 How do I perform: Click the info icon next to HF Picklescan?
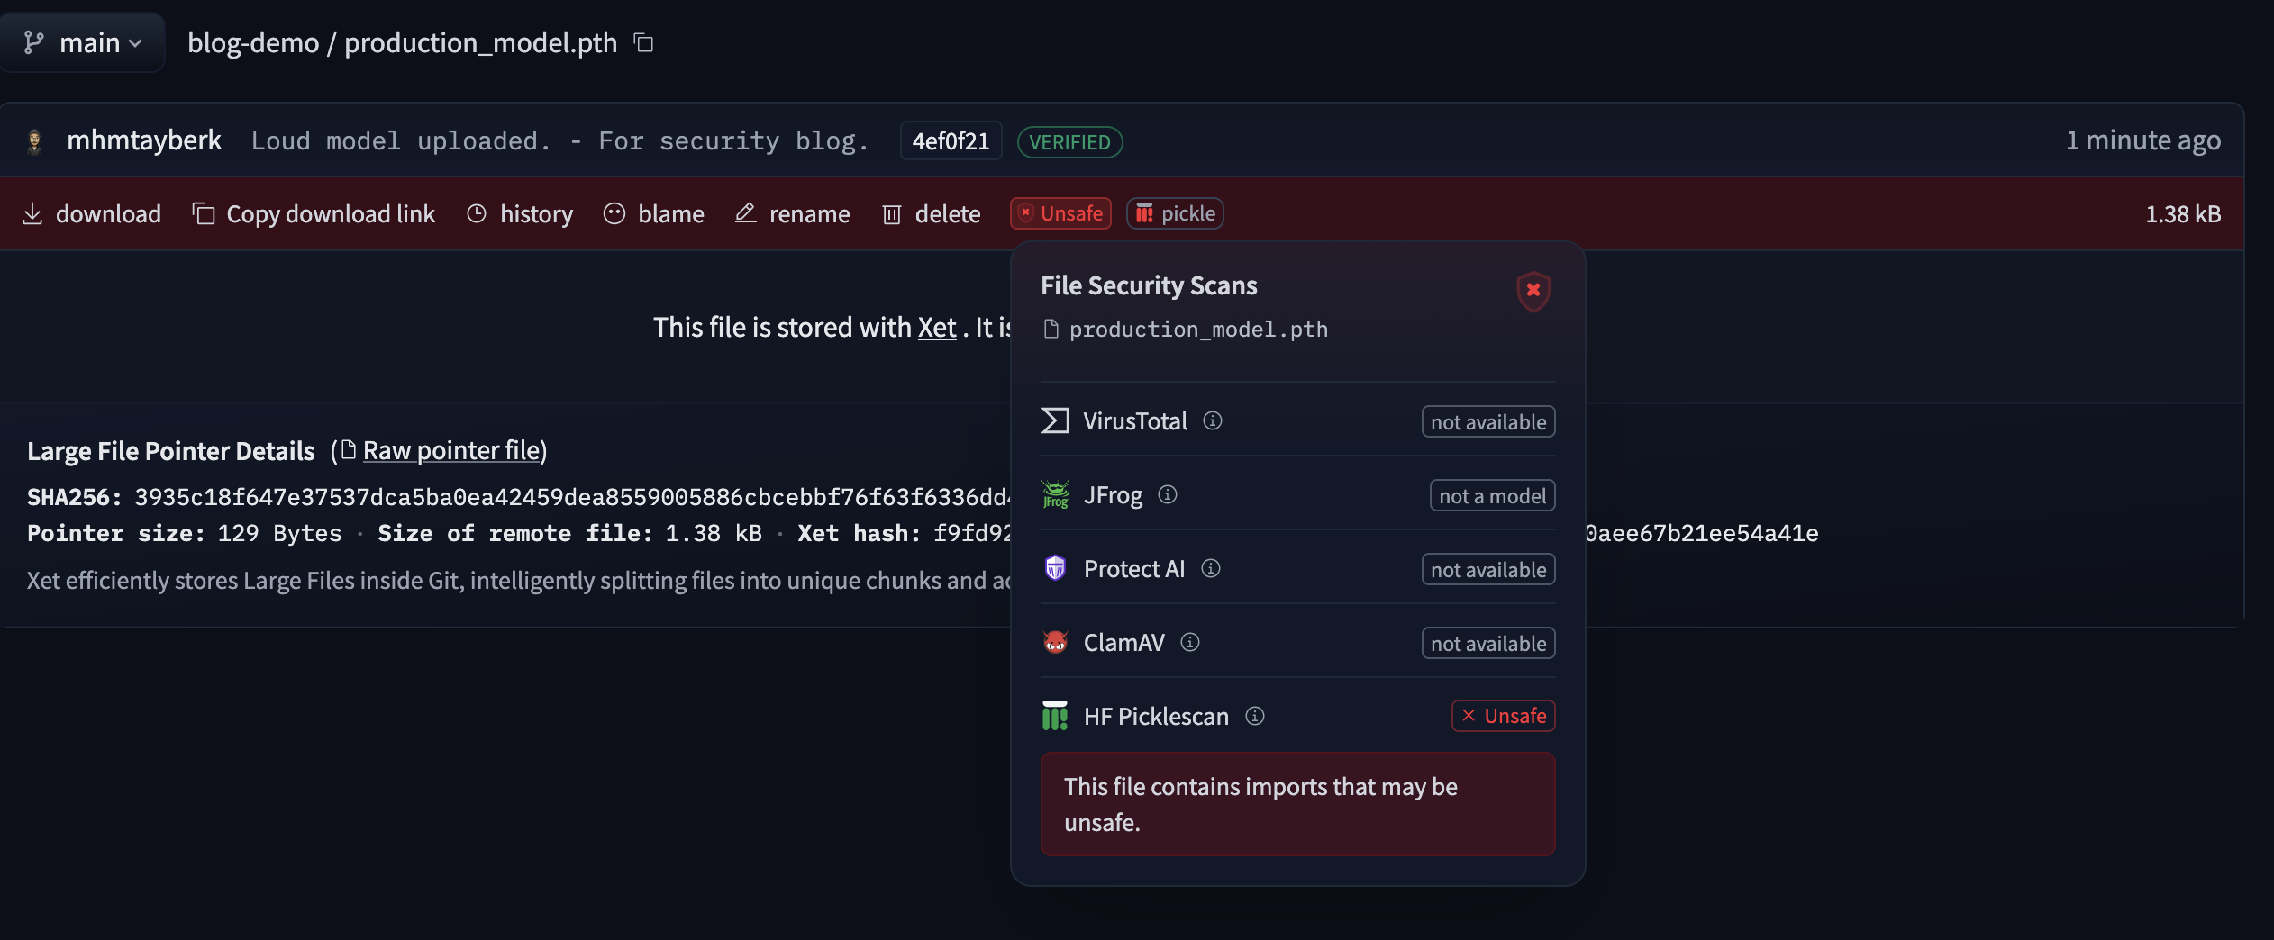1255,716
